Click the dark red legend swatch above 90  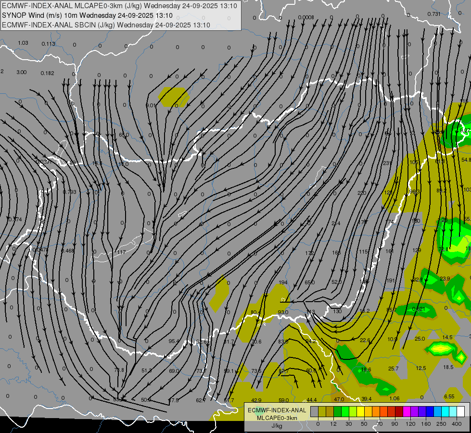(399, 412)
